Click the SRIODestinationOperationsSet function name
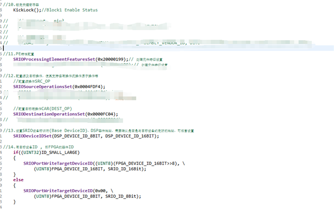The height and width of the screenshot is (210, 334). [x=49, y=114]
